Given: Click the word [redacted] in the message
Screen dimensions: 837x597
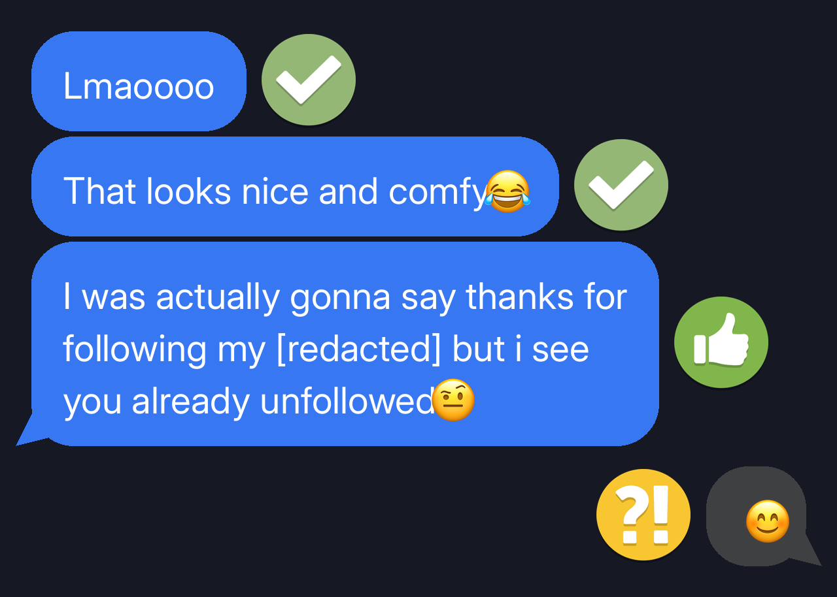Looking at the screenshot, I should pos(359,350).
